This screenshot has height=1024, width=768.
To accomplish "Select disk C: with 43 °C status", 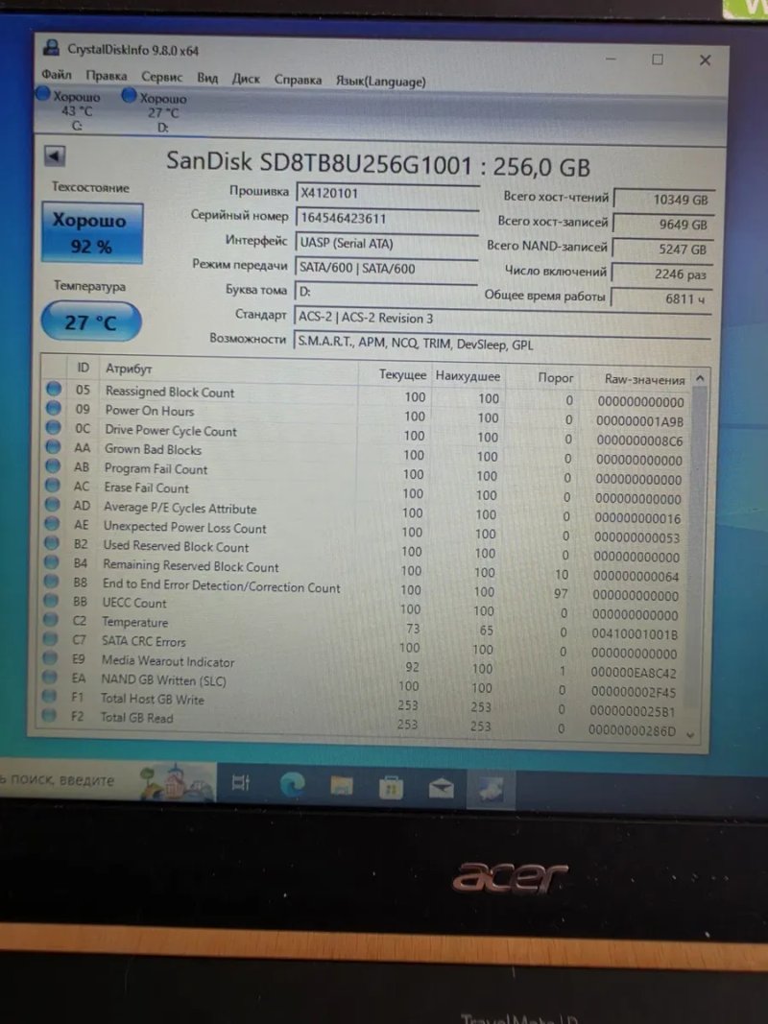I will pos(69,109).
